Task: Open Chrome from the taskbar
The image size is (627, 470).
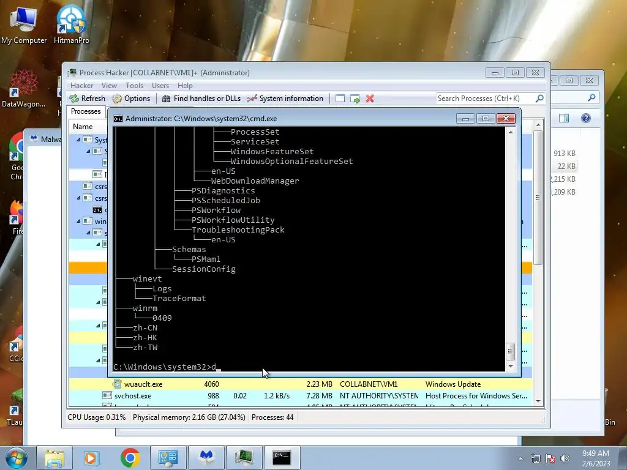Action: point(130,458)
